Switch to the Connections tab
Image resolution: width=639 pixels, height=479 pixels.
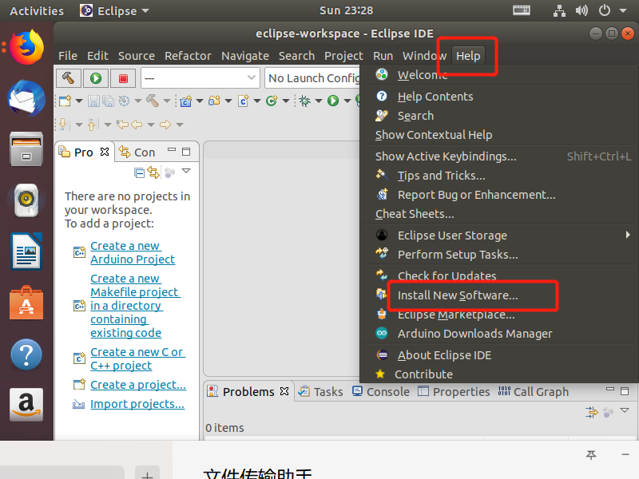137,152
